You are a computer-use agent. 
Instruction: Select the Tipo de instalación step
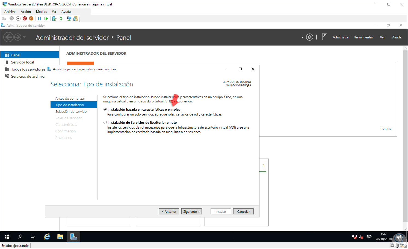74,105
